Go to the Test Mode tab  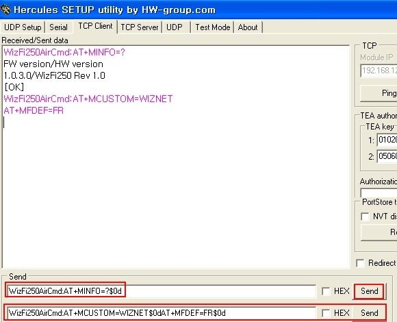pos(213,27)
